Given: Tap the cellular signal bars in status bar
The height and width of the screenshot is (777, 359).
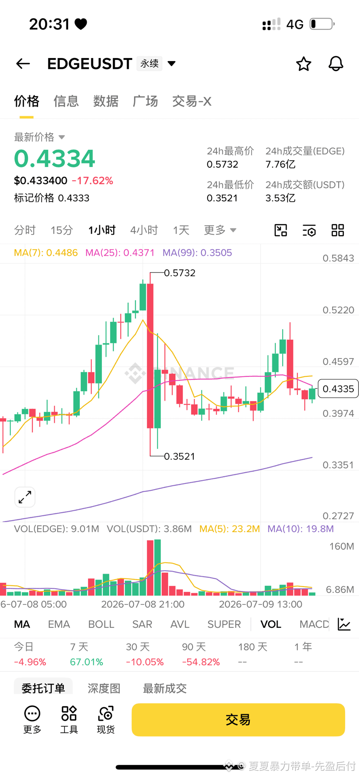Looking at the screenshot, I should click(x=271, y=24).
